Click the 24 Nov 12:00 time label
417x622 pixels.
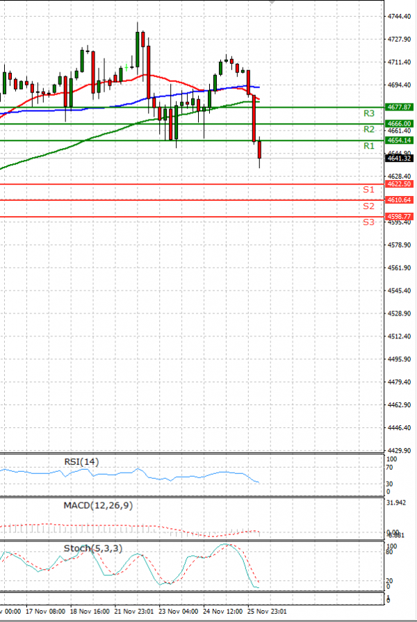222,612
